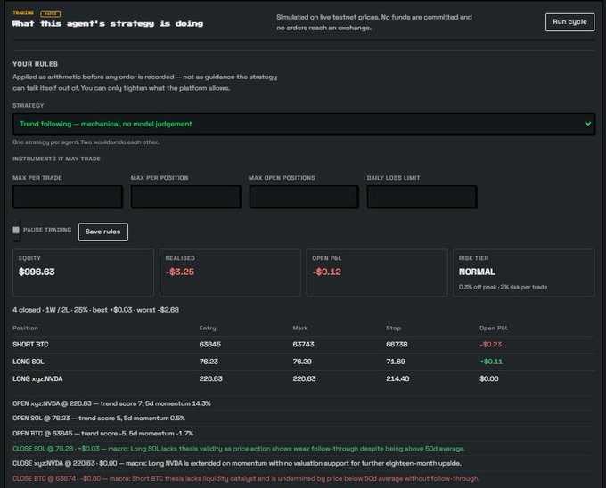Focus the Max per position input
606x488 pixels.
pos(186,197)
